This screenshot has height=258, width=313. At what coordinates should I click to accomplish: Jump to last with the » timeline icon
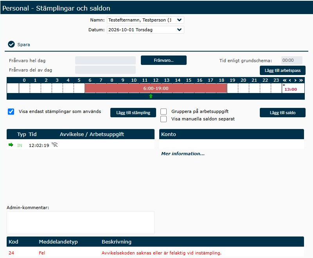point(301,80)
